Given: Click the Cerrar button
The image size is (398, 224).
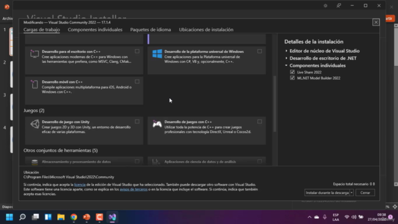Looking at the screenshot, I should [365, 193].
